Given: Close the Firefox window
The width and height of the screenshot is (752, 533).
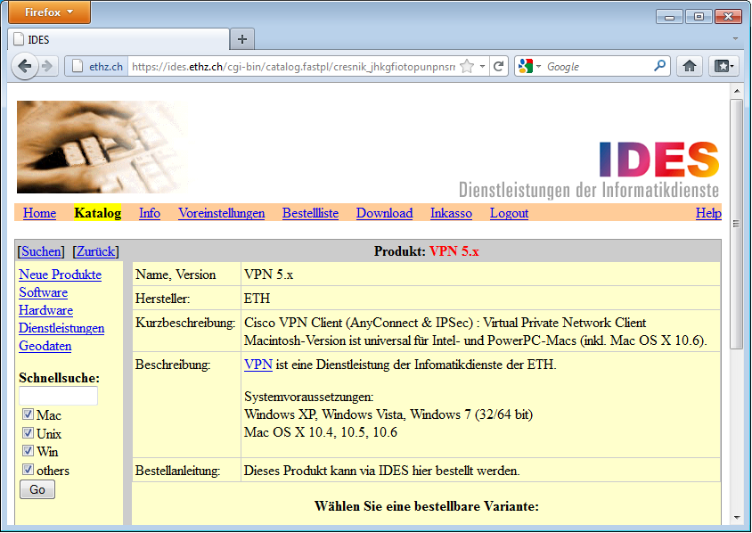Looking at the screenshot, I should [728, 17].
